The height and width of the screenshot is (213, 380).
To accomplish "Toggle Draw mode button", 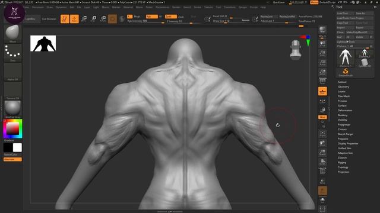I will pyautogui.click(x=74, y=19).
